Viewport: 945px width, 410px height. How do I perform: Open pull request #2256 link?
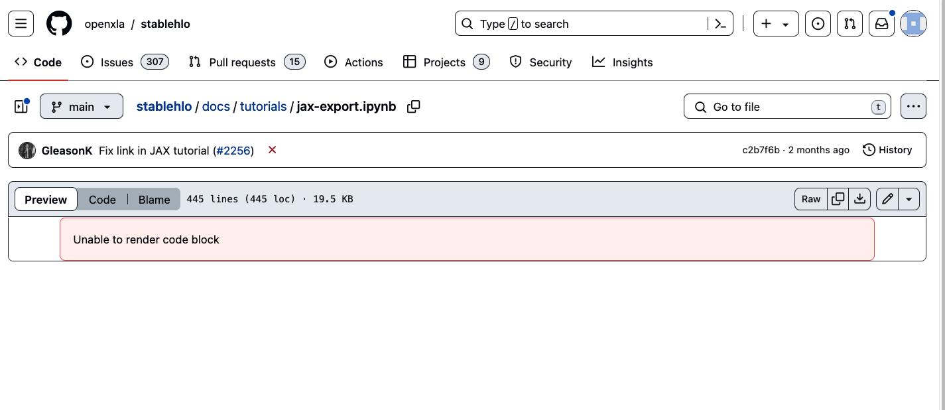(x=233, y=151)
